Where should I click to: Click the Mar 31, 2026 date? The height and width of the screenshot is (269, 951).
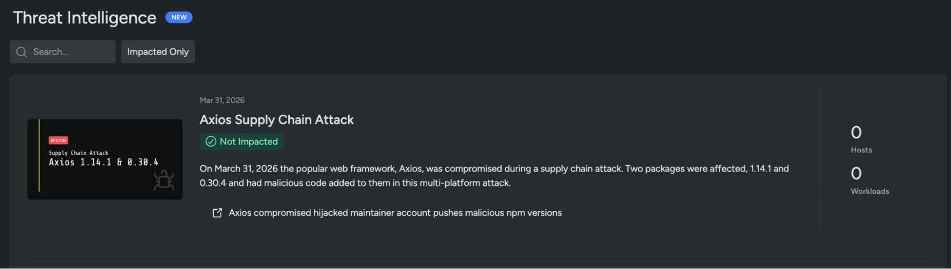(x=222, y=100)
